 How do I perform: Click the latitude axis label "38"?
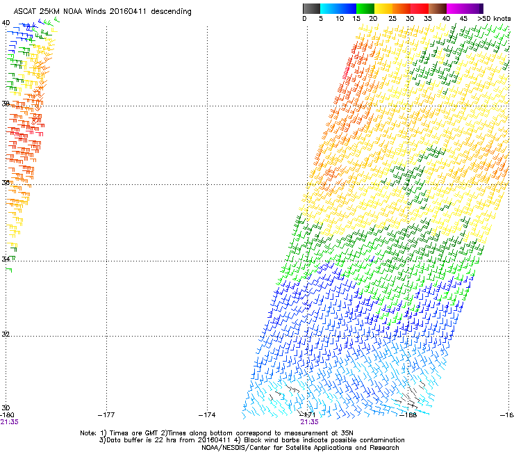[6, 104]
